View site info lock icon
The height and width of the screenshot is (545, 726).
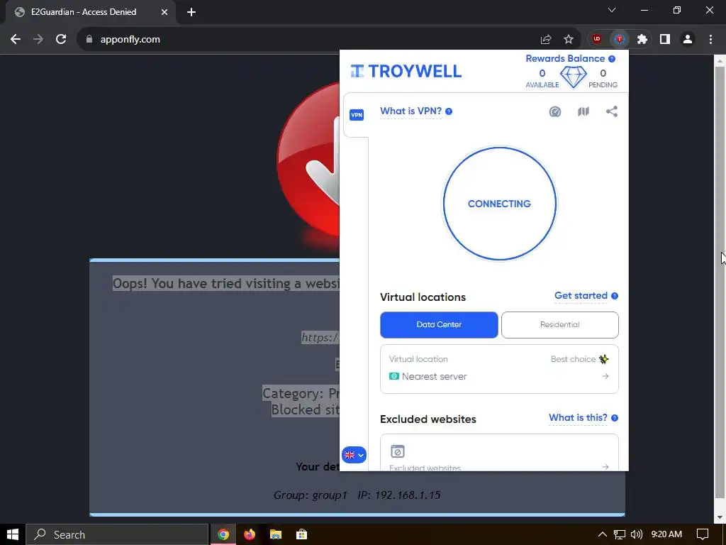point(89,40)
